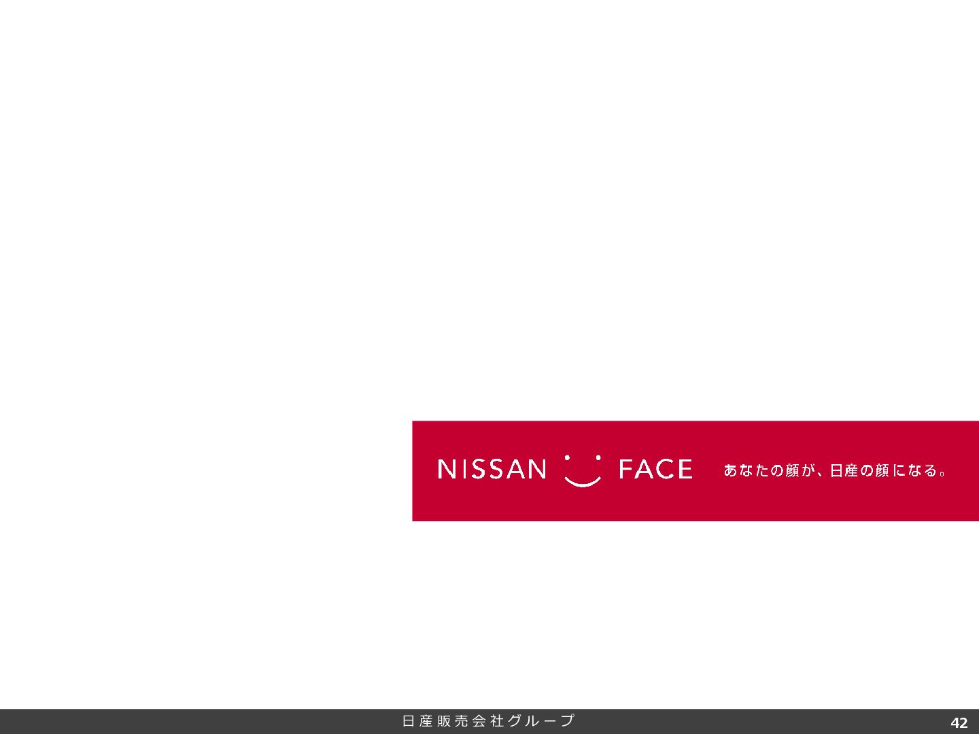
Task: Click the right eye dot of smiley
Action: pyautogui.click(x=598, y=457)
